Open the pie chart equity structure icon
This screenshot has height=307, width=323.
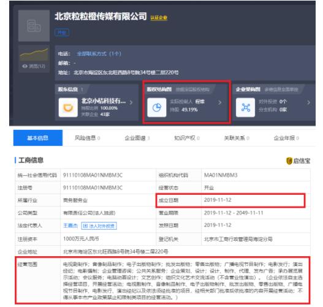(x=156, y=107)
